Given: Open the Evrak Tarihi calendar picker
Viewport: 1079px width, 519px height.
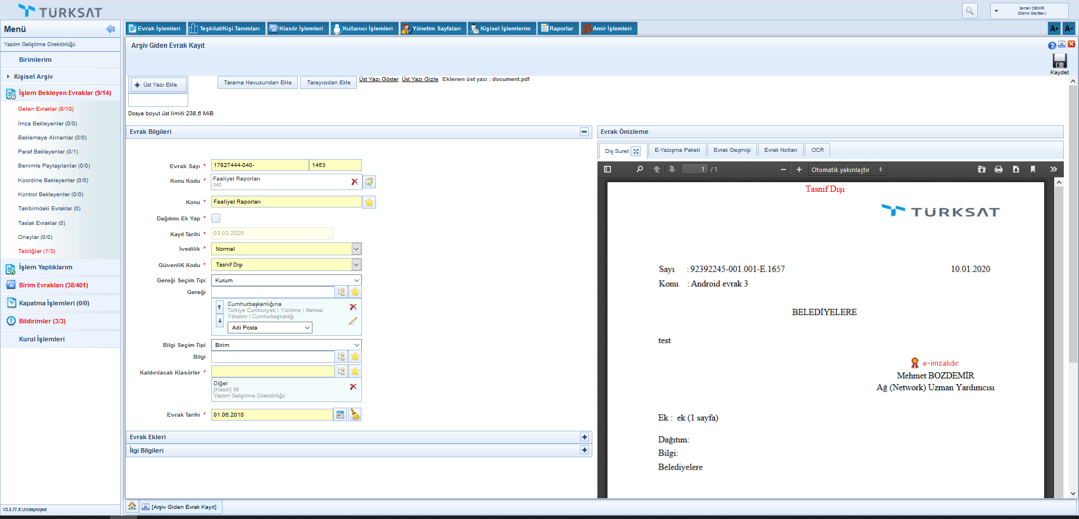Looking at the screenshot, I should (340, 414).
